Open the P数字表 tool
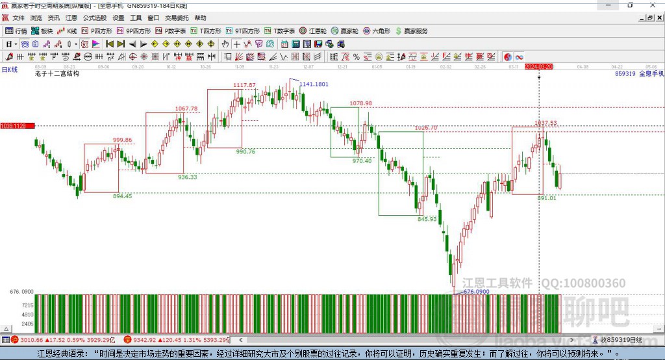 pos(171,31)
